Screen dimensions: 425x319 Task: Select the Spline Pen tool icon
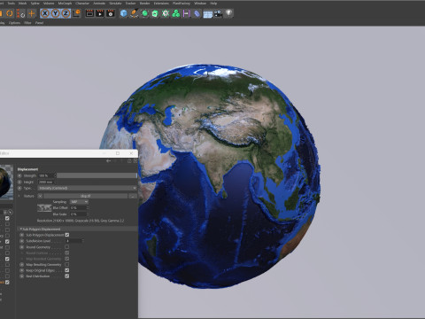point(134,13)
